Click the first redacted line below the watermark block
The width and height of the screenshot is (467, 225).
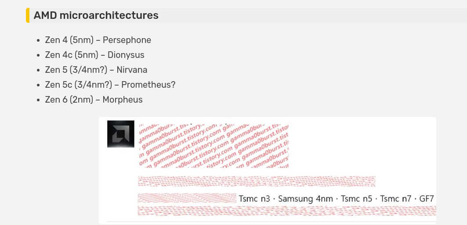[257, 181]
